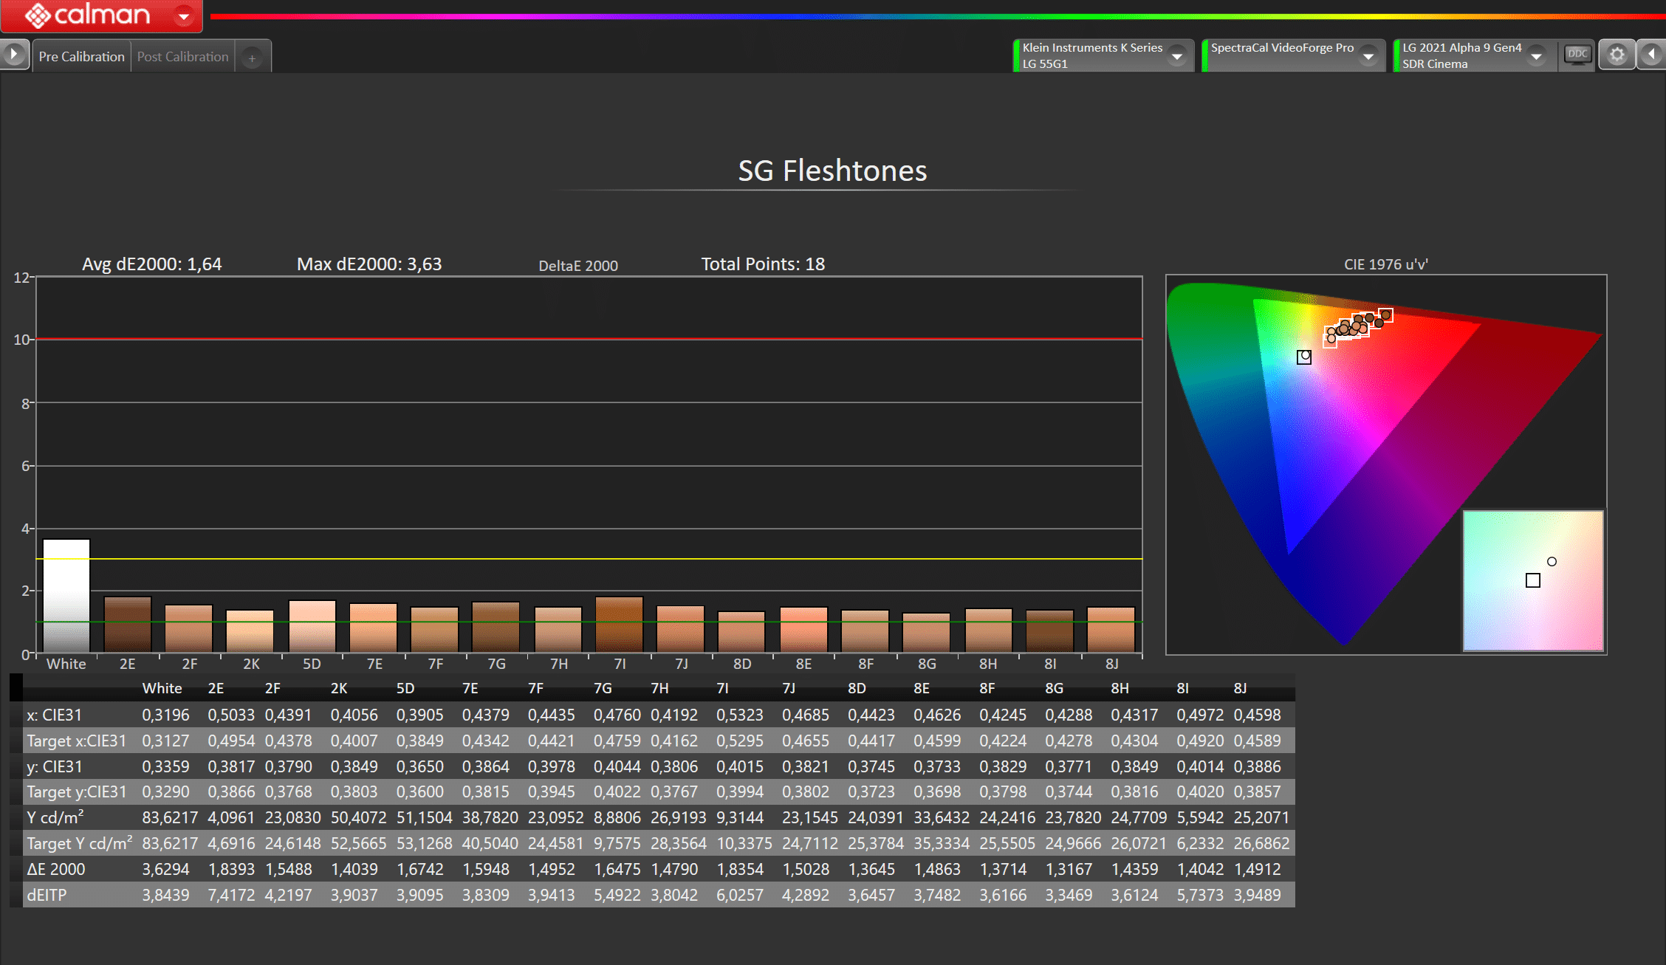
Task: Switch to the Pre Calibration tab
Action: pyautogui.click(x=81, y=57)
